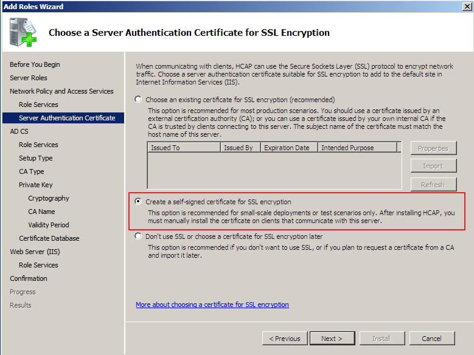Close the Add Roles Wizard window
Screen dimensions: 474x355
(x=466, y=7)
